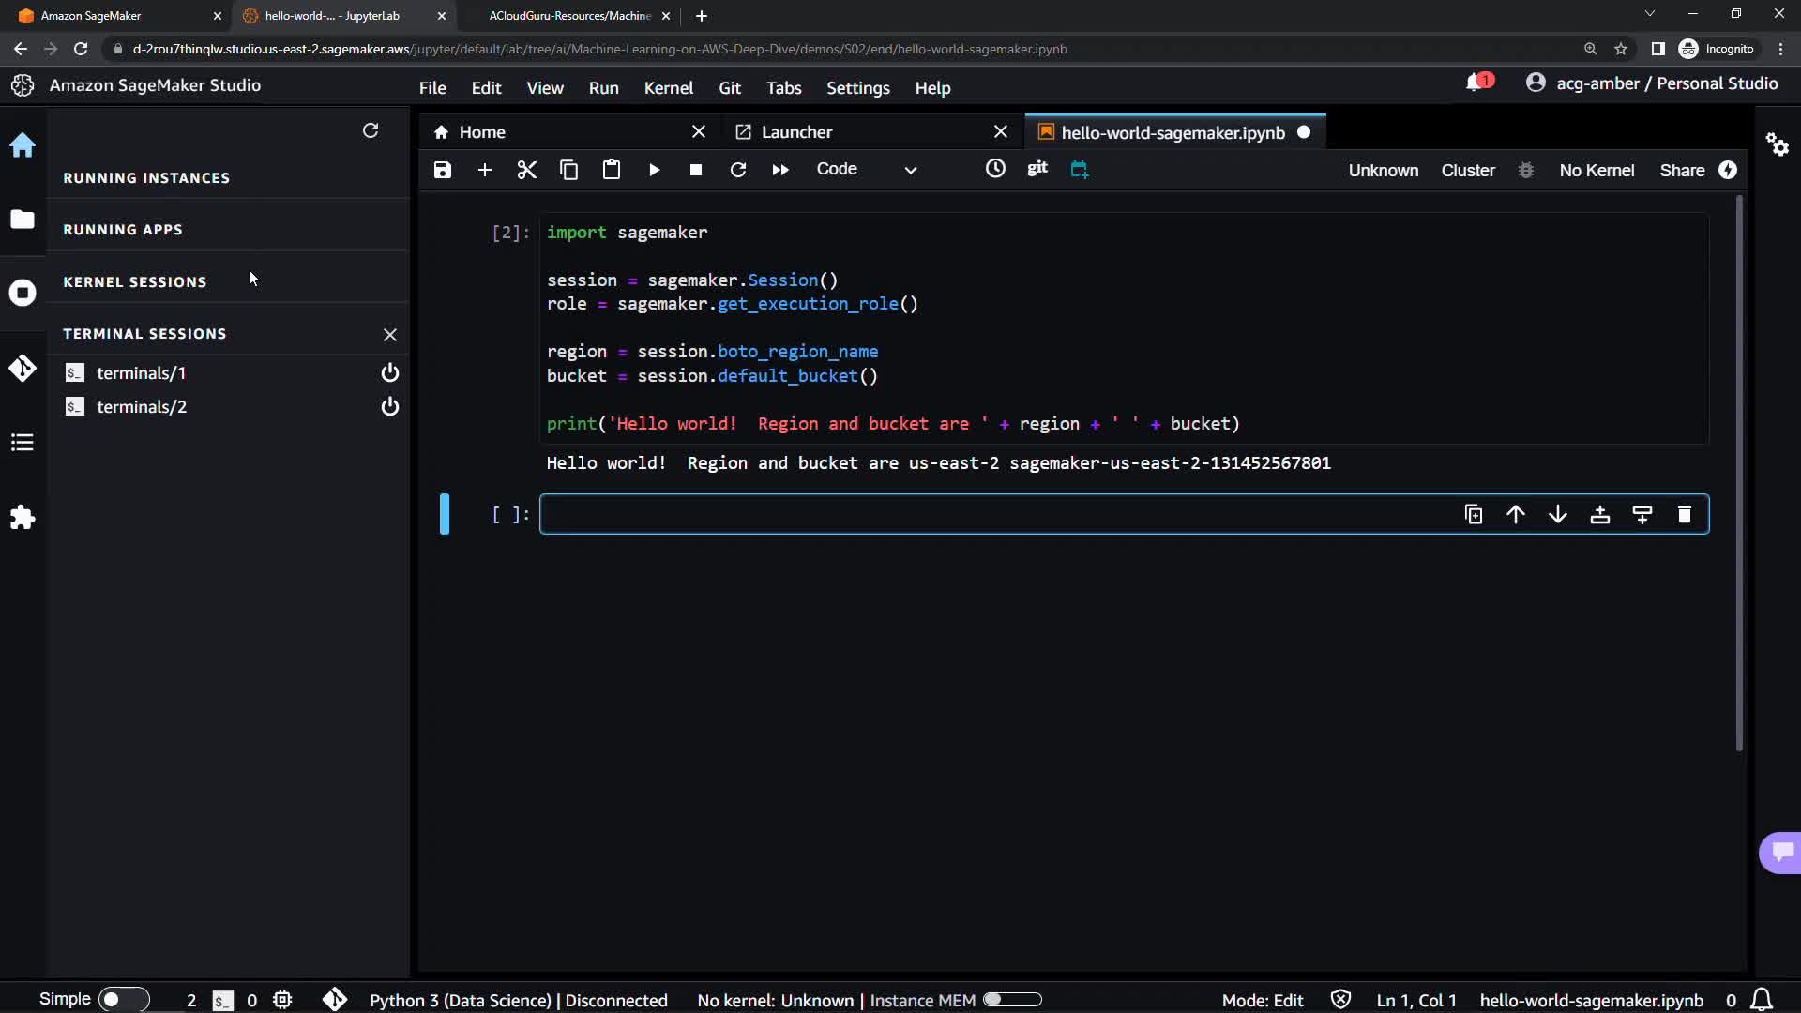Open the Git sidebar panel

point(23,368)
